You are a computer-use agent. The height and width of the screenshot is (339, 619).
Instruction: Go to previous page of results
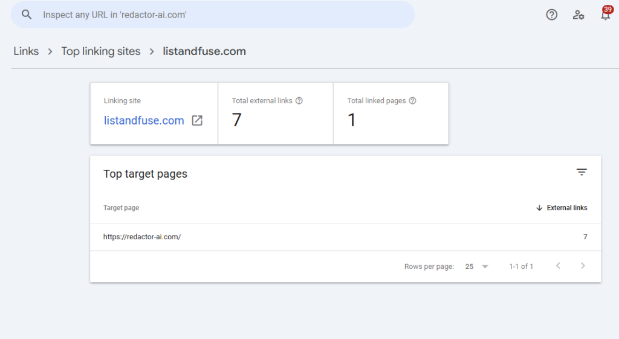pyautogui.click(x=558, y=266)
